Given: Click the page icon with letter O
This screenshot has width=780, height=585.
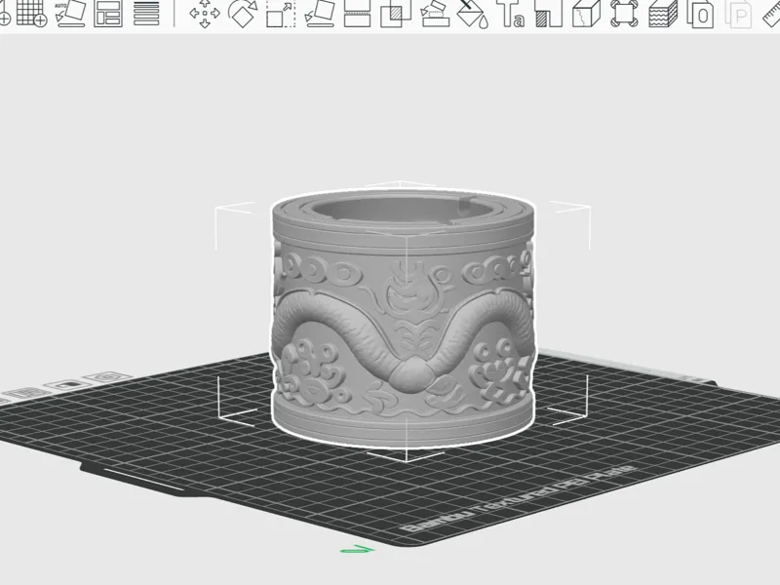Looking at the screenshot, I should 700,13.
